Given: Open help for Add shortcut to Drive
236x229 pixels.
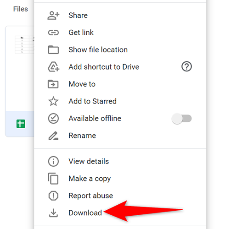Looking at the screenshot, I should coord(186,66).
